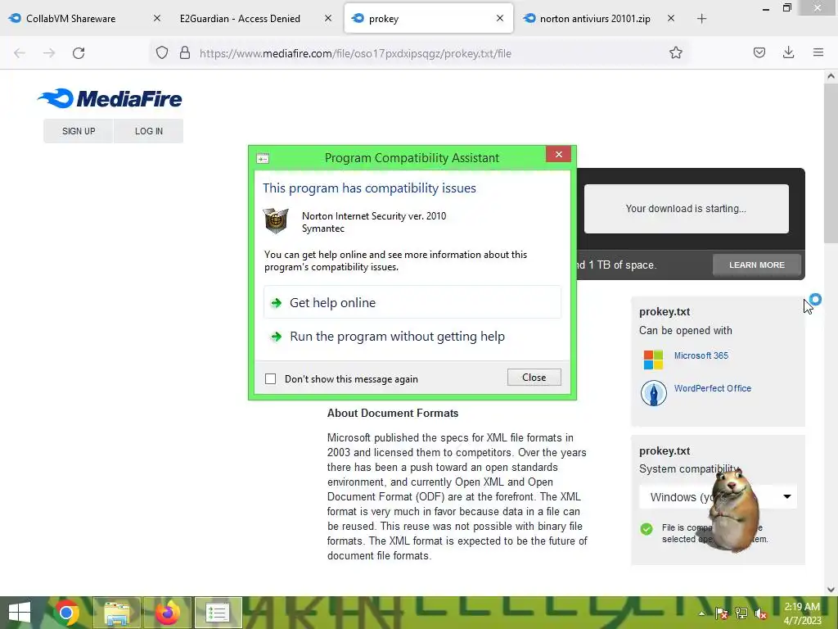Image resolution: width=838 pixels, height=629 pixels.
Task: Click the Your download is starting box
Action: click(687, 209)
